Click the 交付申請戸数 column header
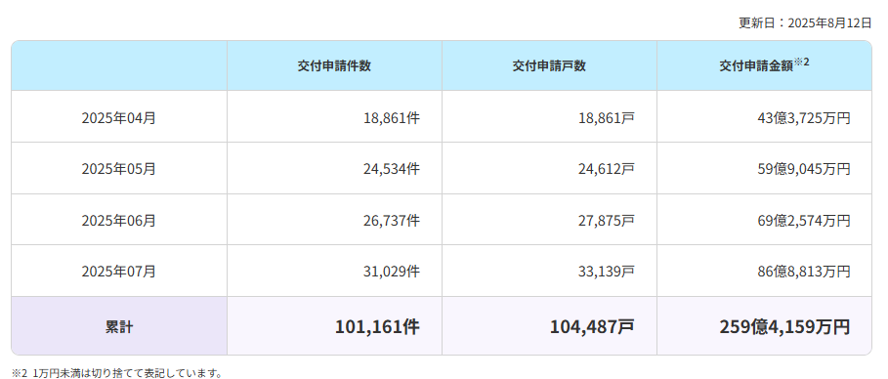 (x=549, y=65)
